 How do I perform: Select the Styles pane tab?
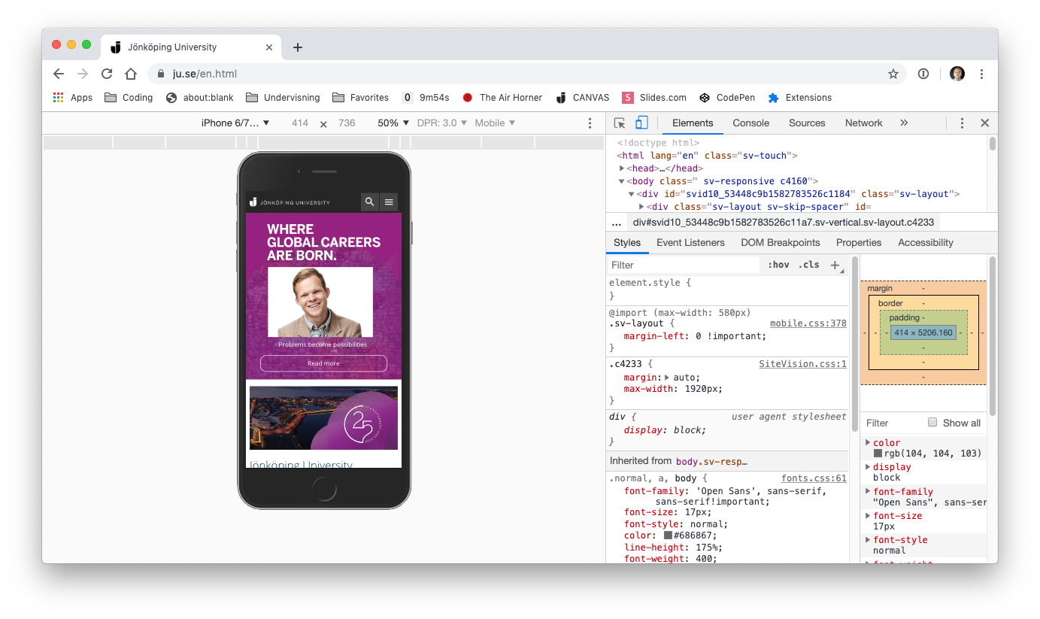click(x=627, y=243)
